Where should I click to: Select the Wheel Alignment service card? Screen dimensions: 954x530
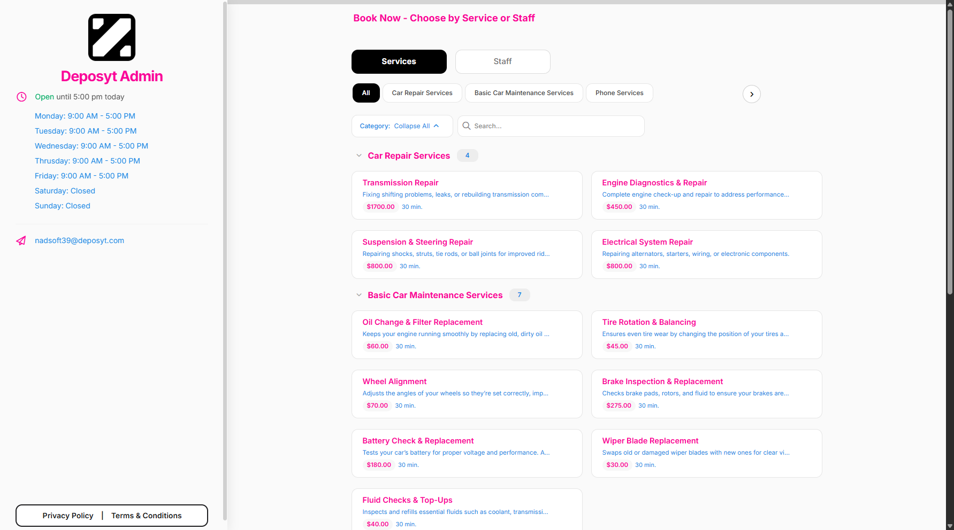tap(467, 394)
